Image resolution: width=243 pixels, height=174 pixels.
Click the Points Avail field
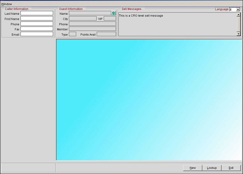coord(106,34)
